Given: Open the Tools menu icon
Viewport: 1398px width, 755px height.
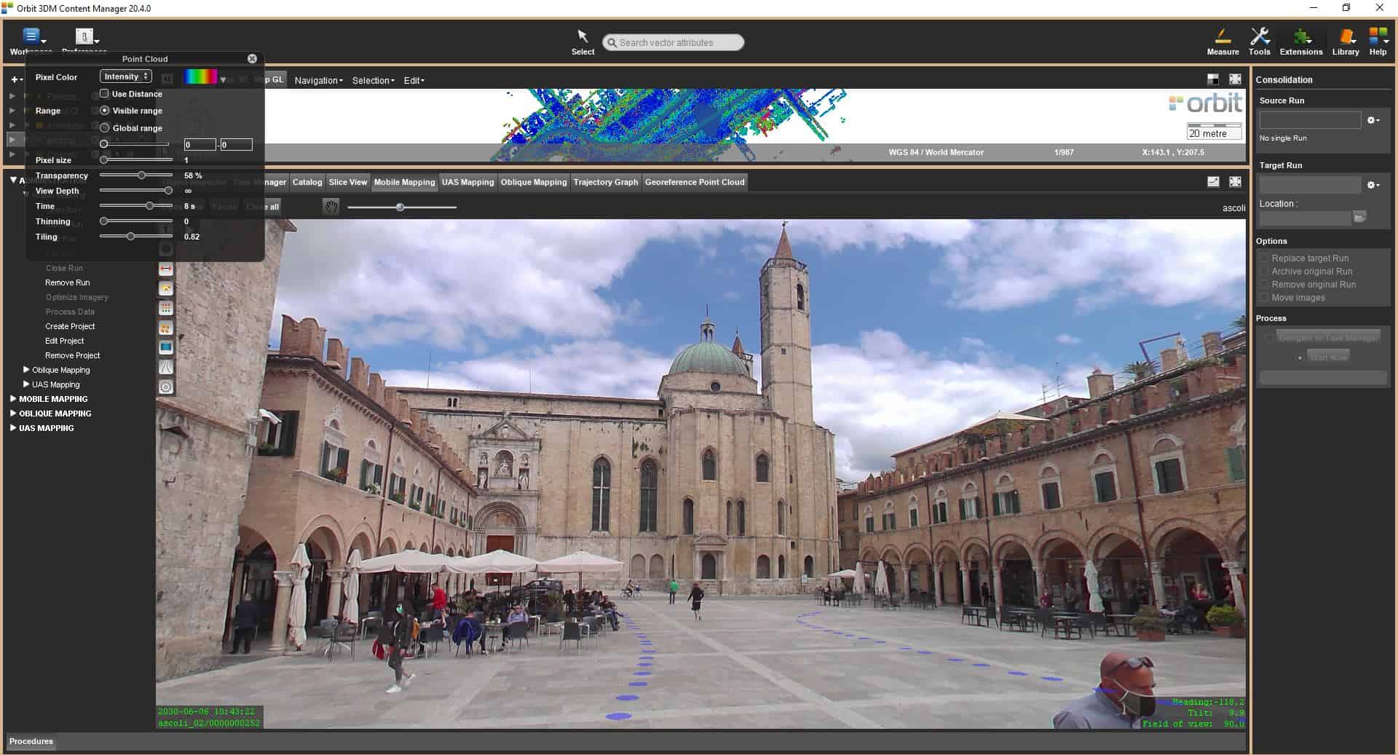Looking at the screenshot, I should [1259, 37].
